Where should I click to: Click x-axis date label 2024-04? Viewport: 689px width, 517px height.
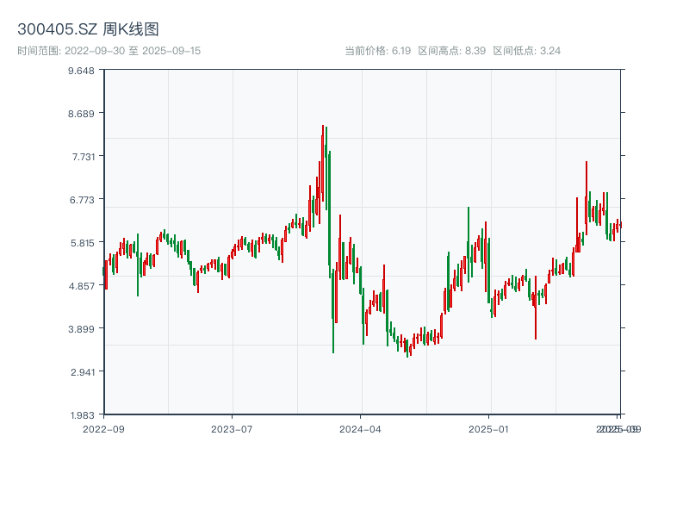(360, 429)
